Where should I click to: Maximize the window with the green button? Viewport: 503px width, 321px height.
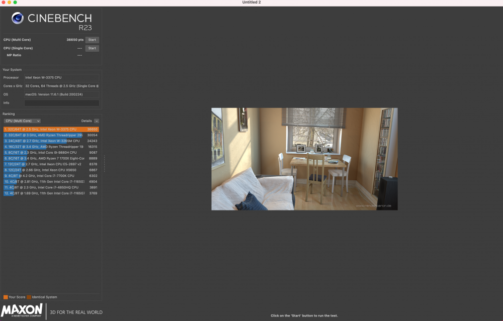15,2
